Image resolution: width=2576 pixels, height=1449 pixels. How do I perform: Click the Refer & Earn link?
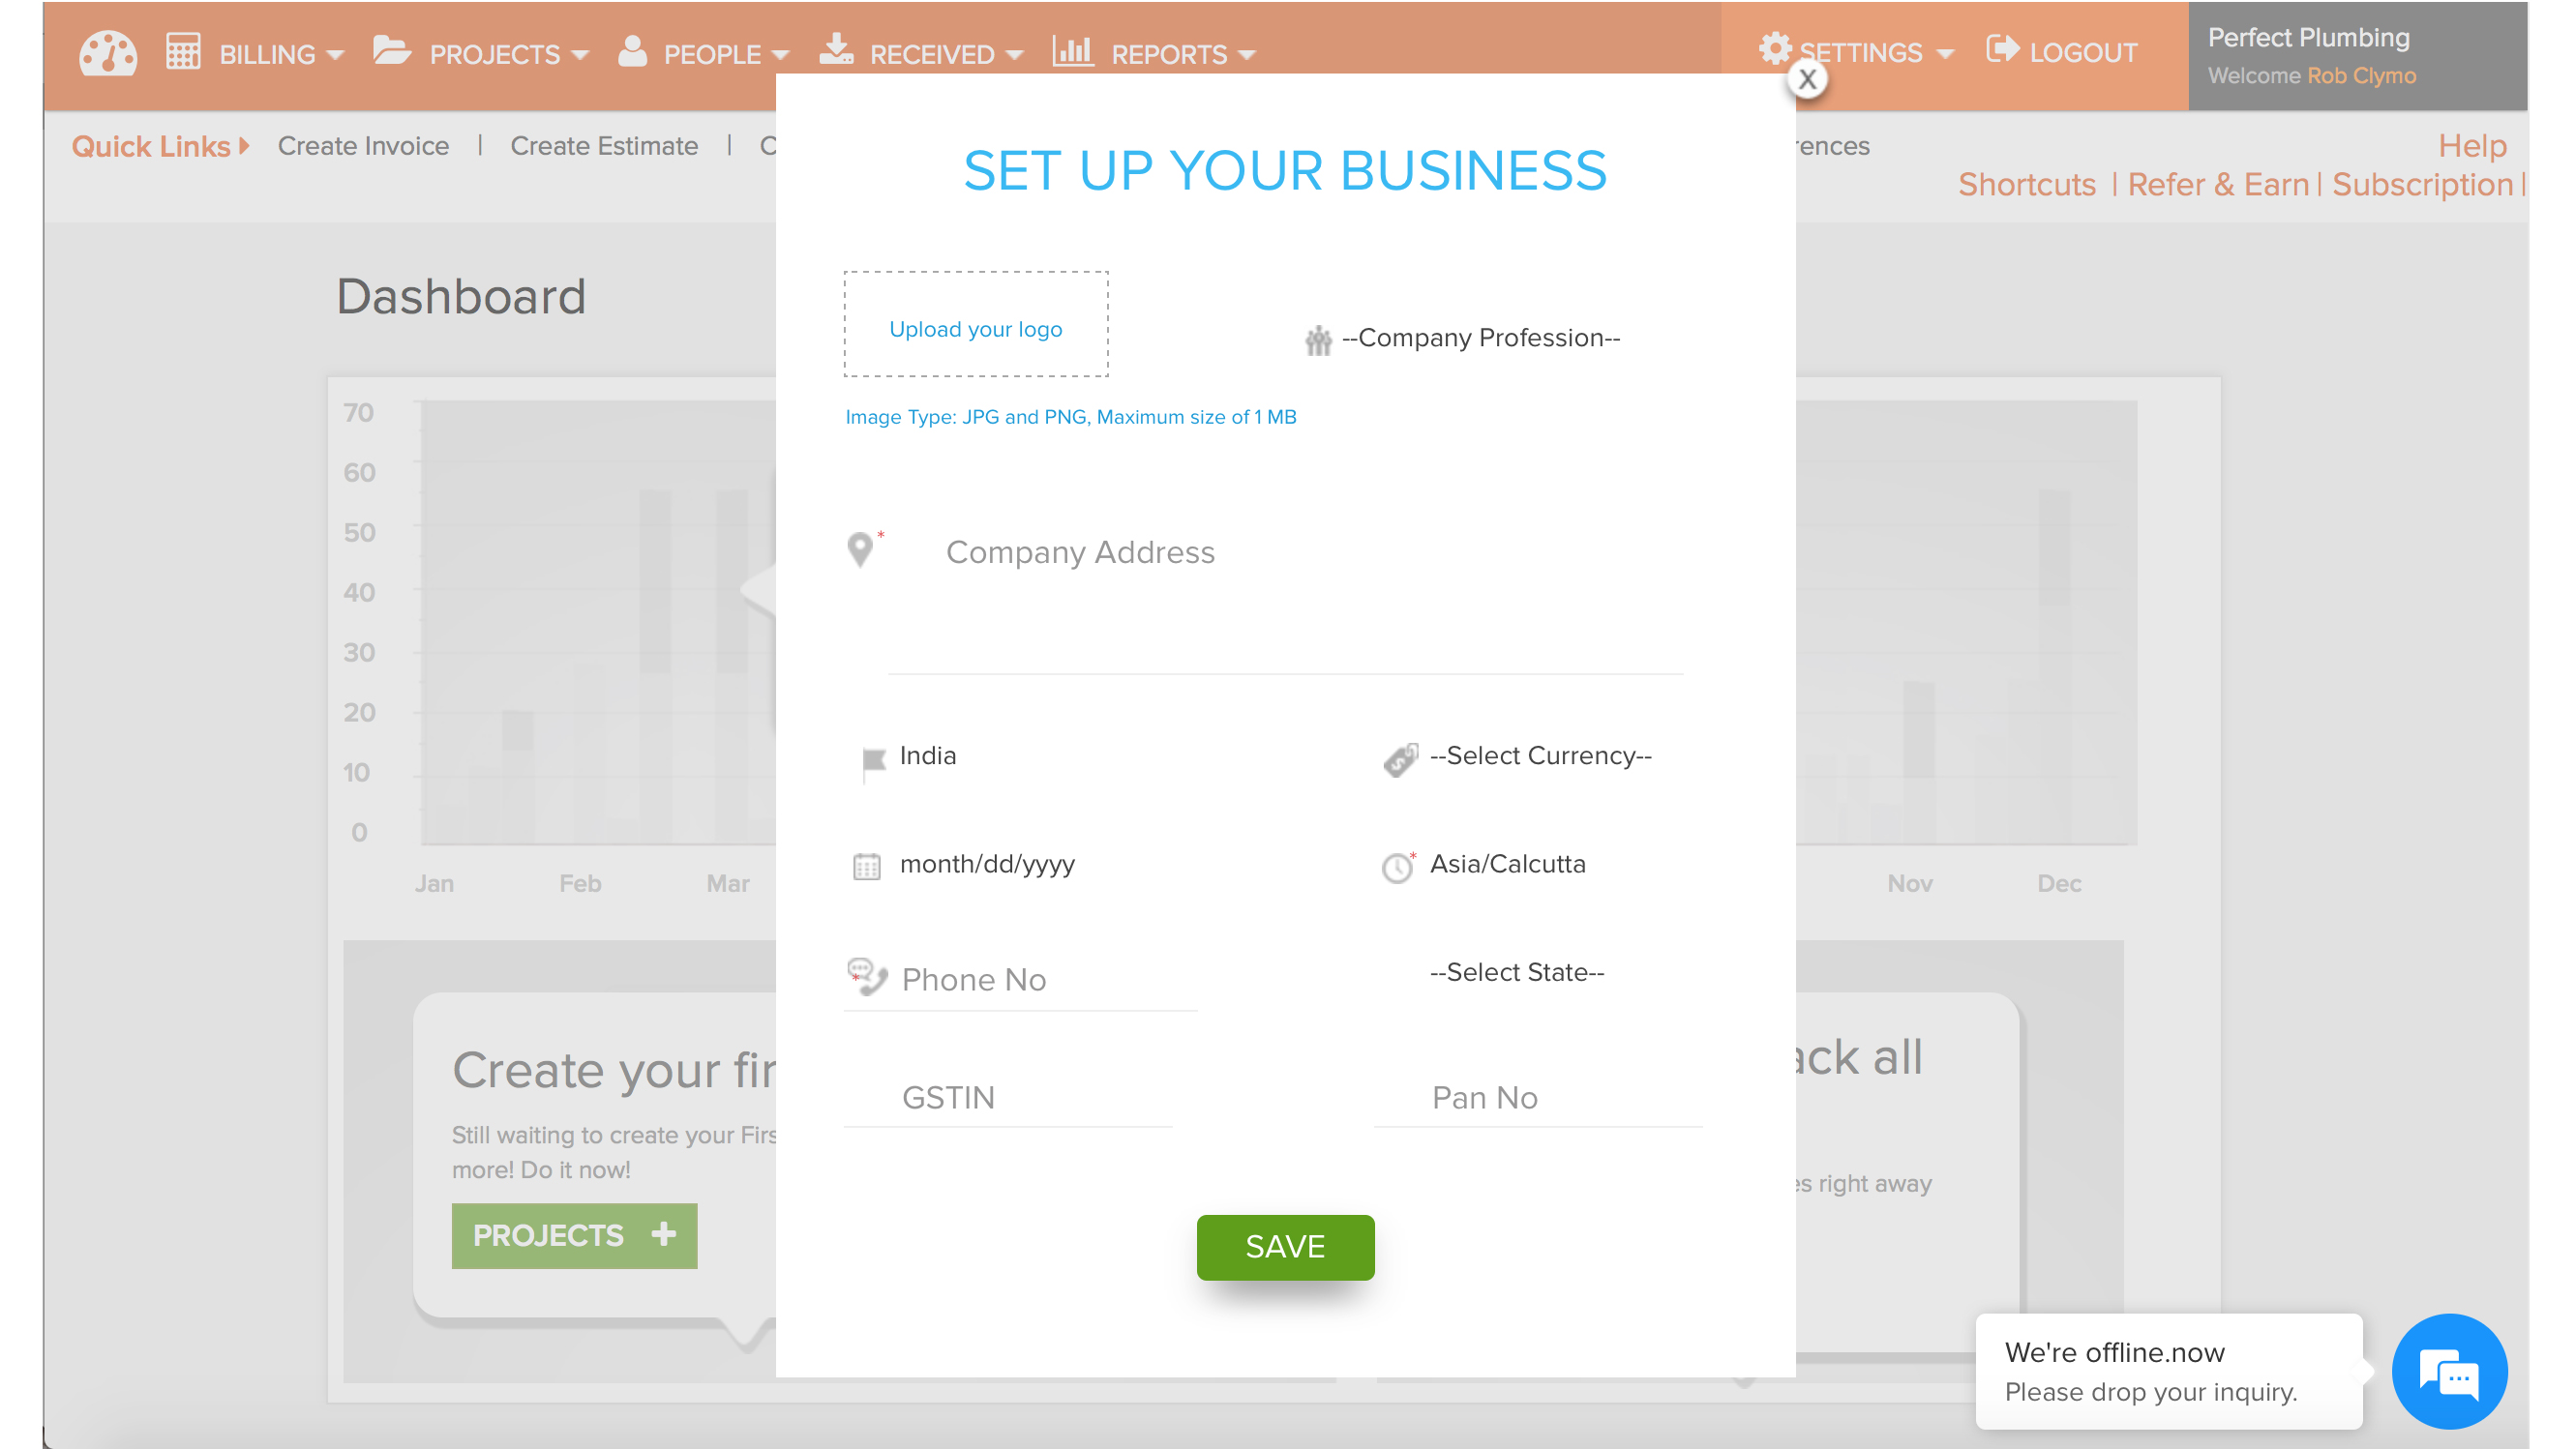(x=2217, y=184)
